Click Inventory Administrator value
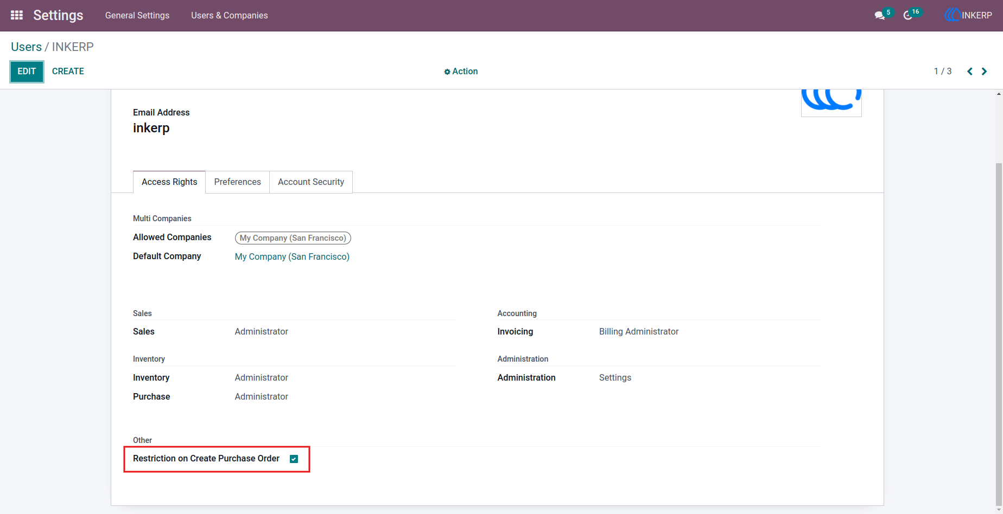 pos(262,378)
